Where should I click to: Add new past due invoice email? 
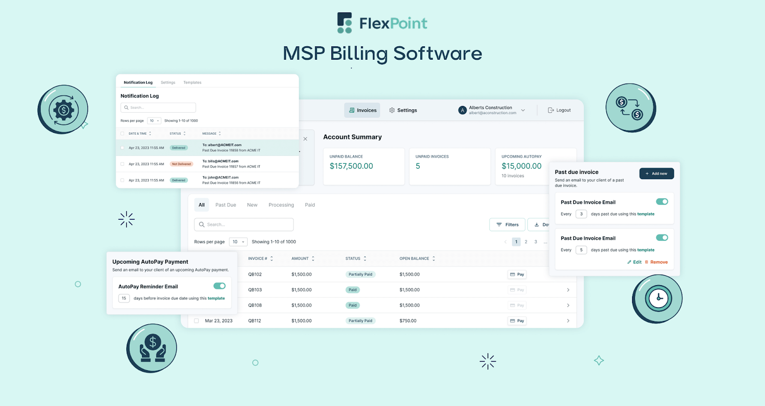click(656, 173)
